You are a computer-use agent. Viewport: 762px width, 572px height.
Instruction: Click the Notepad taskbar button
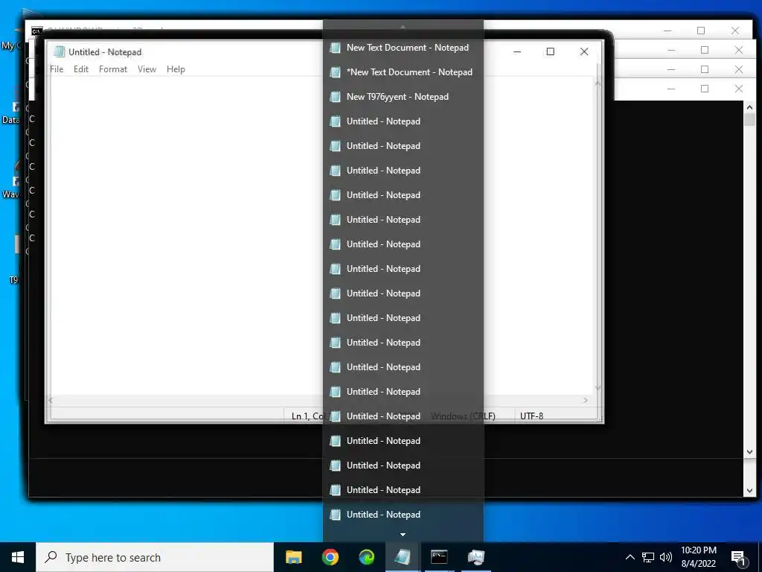[403, 557]
